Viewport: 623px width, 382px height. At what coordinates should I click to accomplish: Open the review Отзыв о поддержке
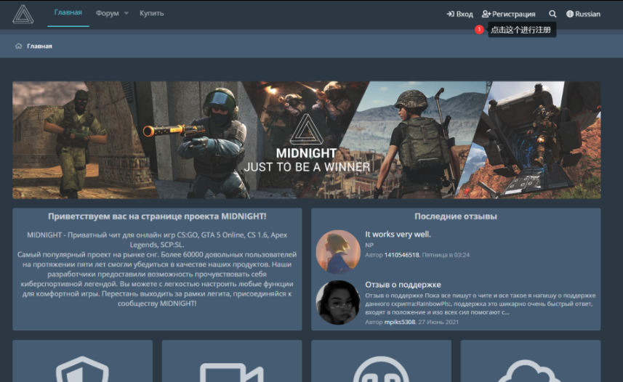click(403, 285)
